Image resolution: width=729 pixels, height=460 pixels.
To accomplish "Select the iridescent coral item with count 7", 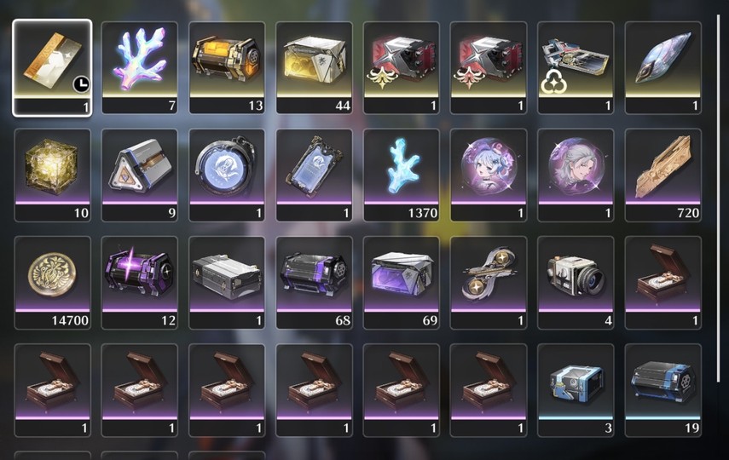I will 140,67.
